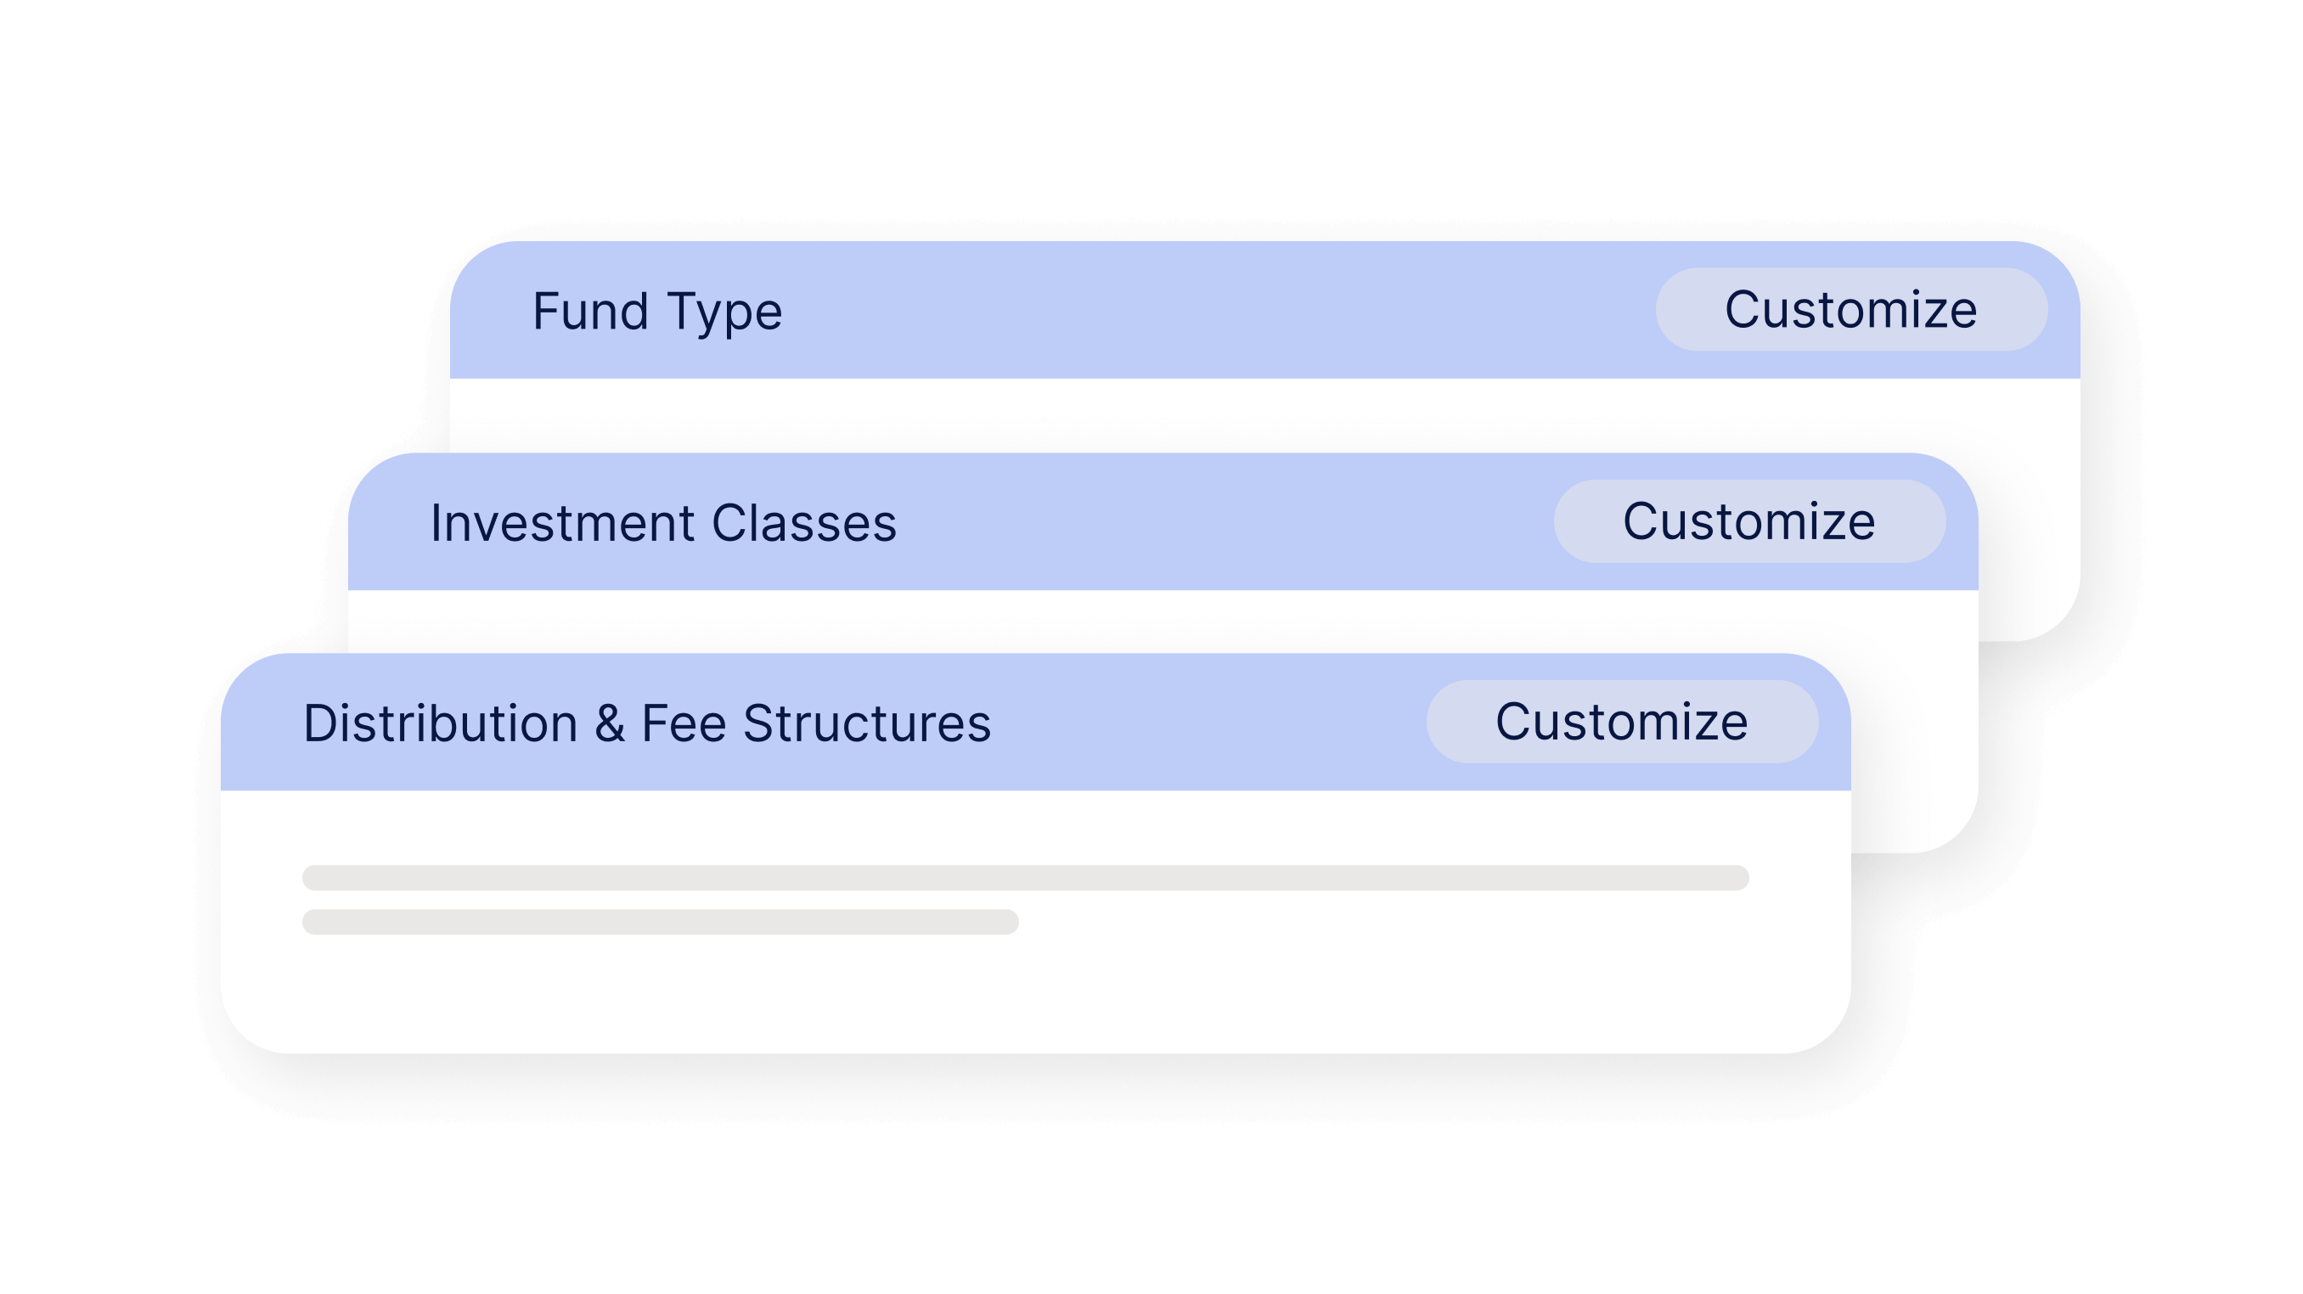Click the longer gray placeholder line
The image size is (2303, 1294).
point(1026,878)
